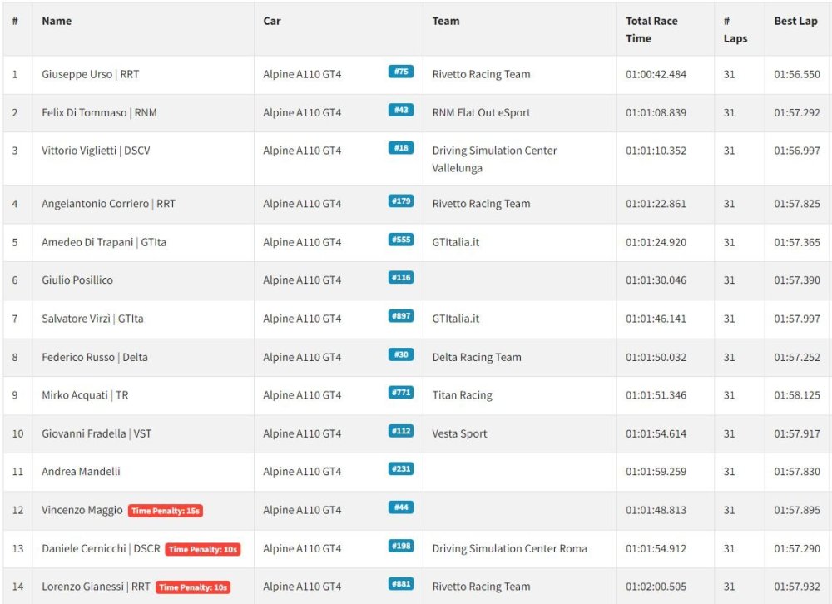Image resolution: width=832 pixels, height=604 pixels.
Task: Click the # Laps column header
Action: [735, 30]
